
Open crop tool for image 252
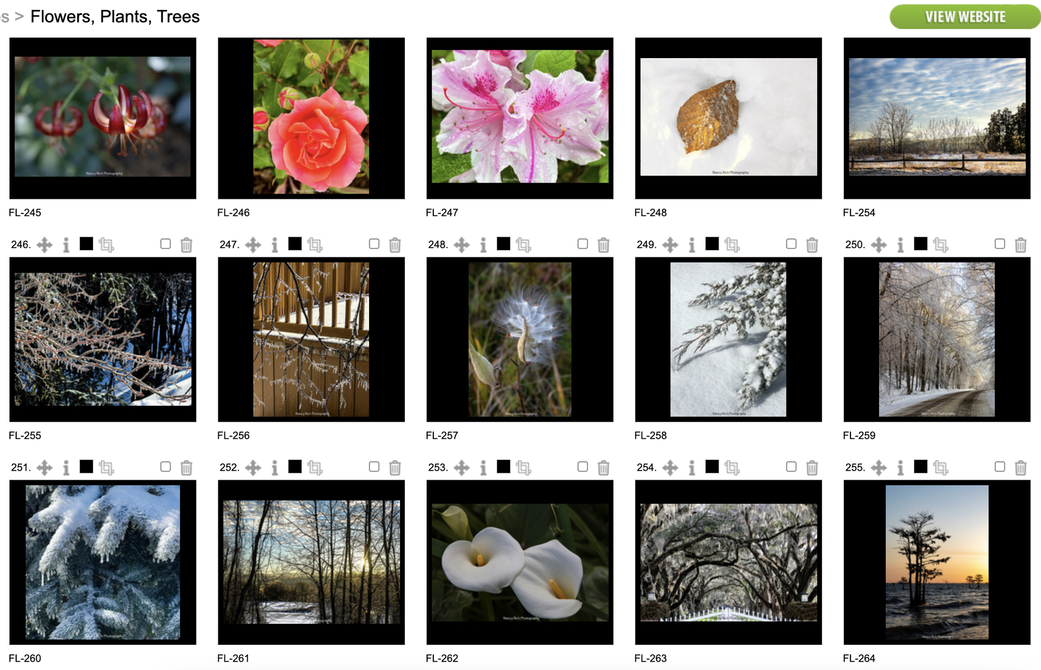click(x=315, y=467)
